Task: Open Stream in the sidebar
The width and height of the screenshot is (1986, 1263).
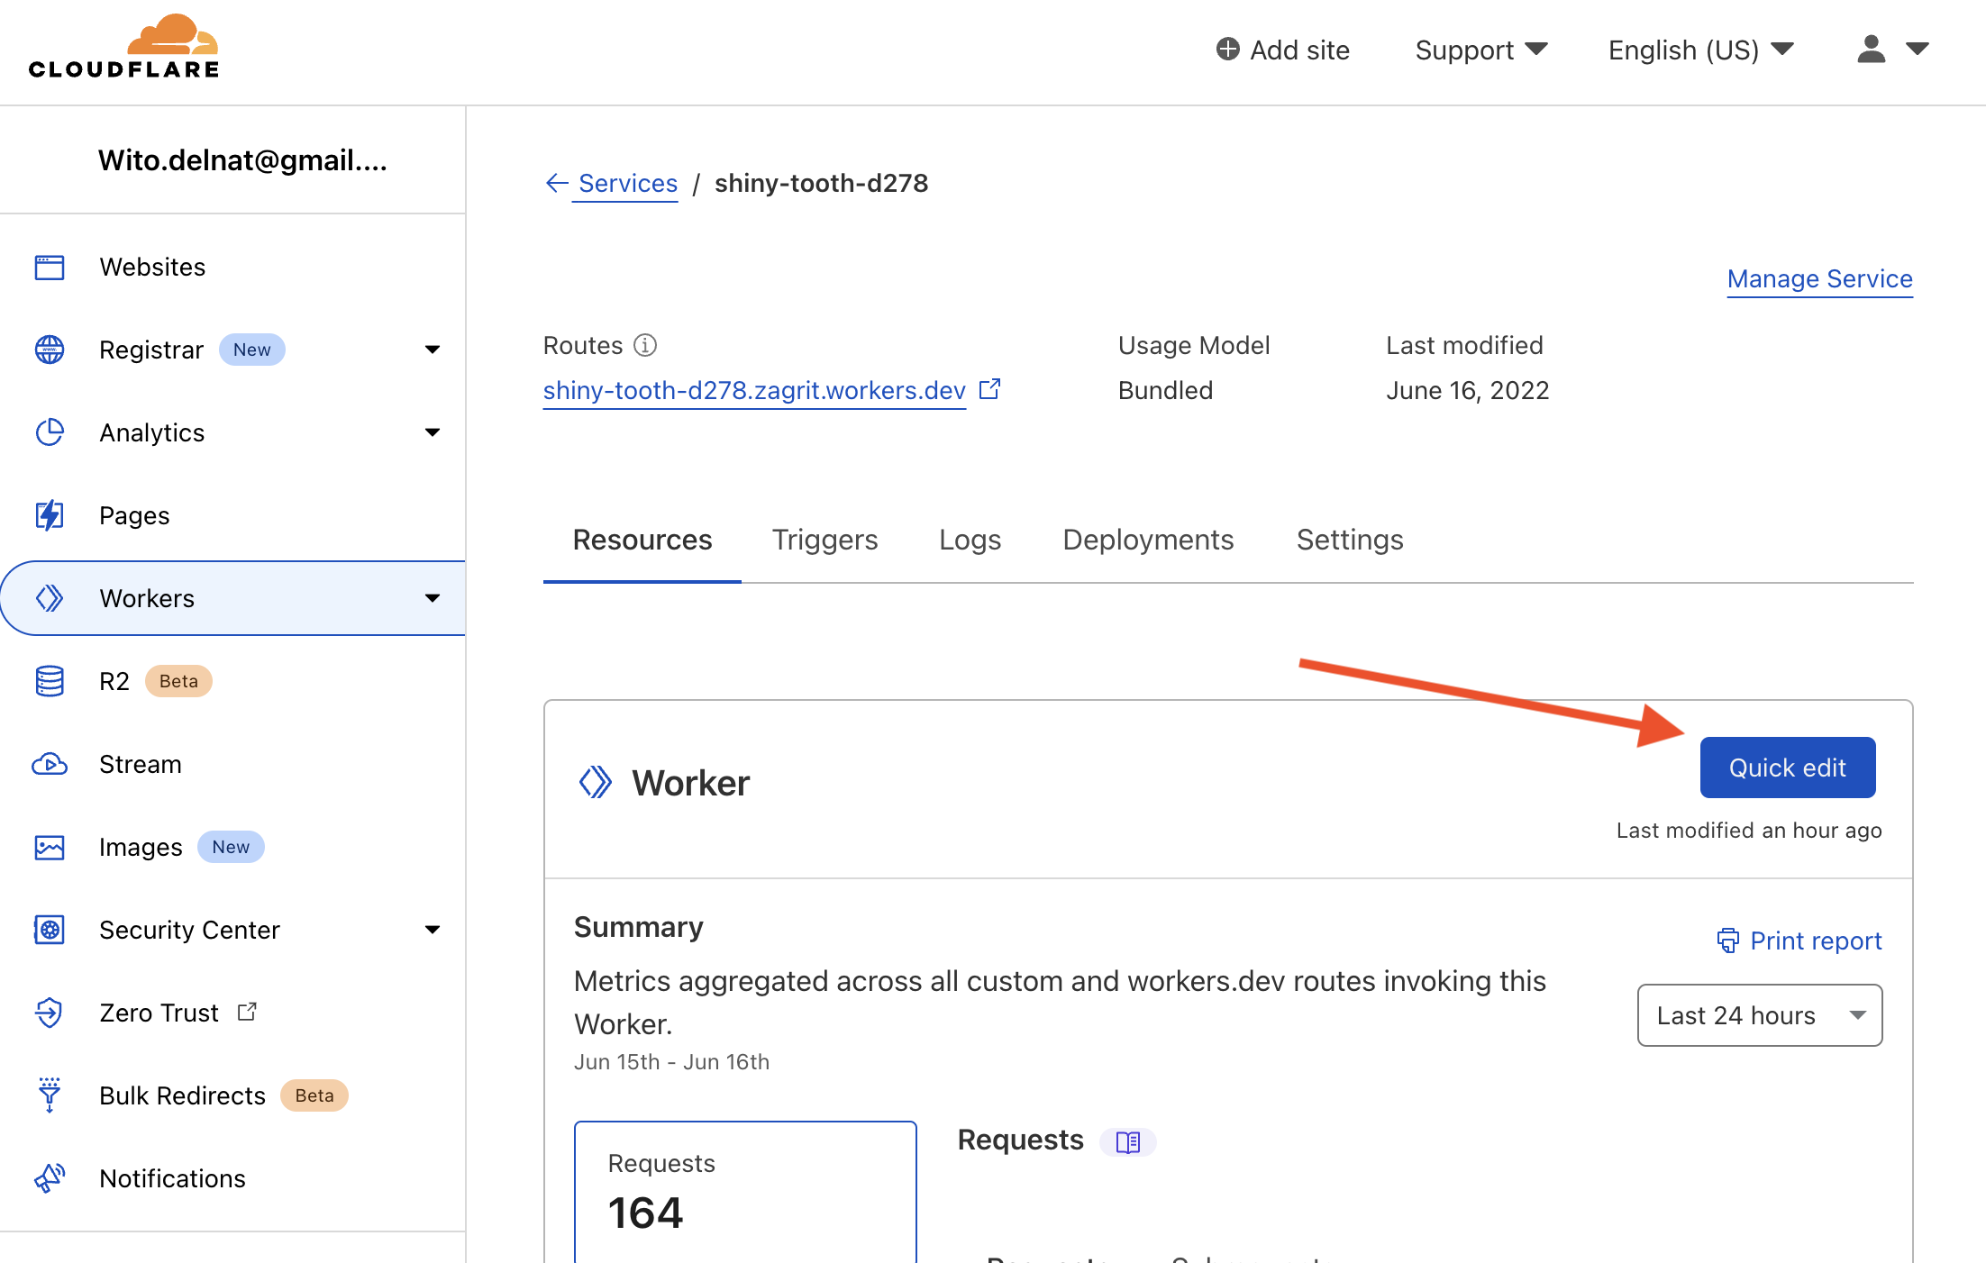Action: pos(232,764)
